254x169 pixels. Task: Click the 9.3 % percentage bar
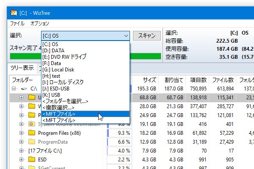(119, 133)
